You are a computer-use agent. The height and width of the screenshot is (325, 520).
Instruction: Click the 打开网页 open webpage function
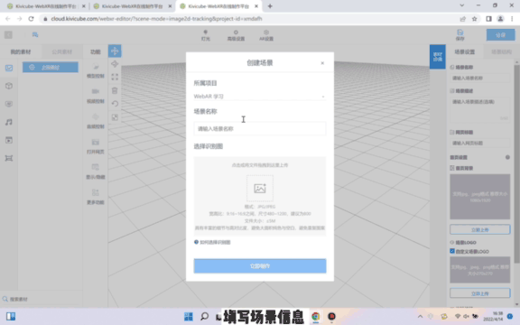click(x=96, y=146)
